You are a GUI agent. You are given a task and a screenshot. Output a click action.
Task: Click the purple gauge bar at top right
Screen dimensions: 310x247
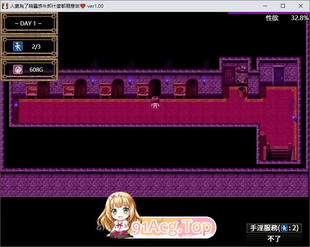click(x=268, y=13)
